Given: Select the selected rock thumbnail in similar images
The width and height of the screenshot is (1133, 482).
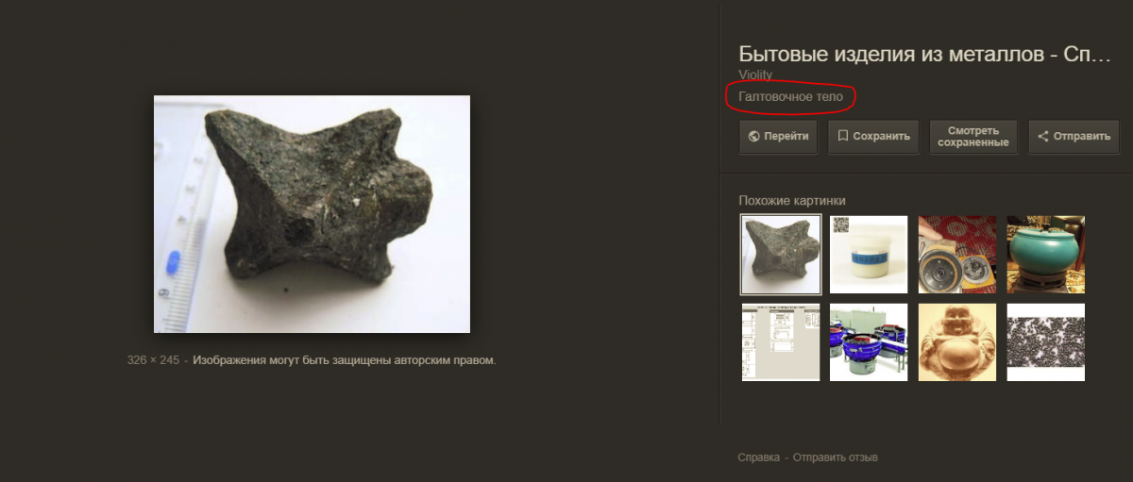Looking at the screenshot, I should (780, 255).
